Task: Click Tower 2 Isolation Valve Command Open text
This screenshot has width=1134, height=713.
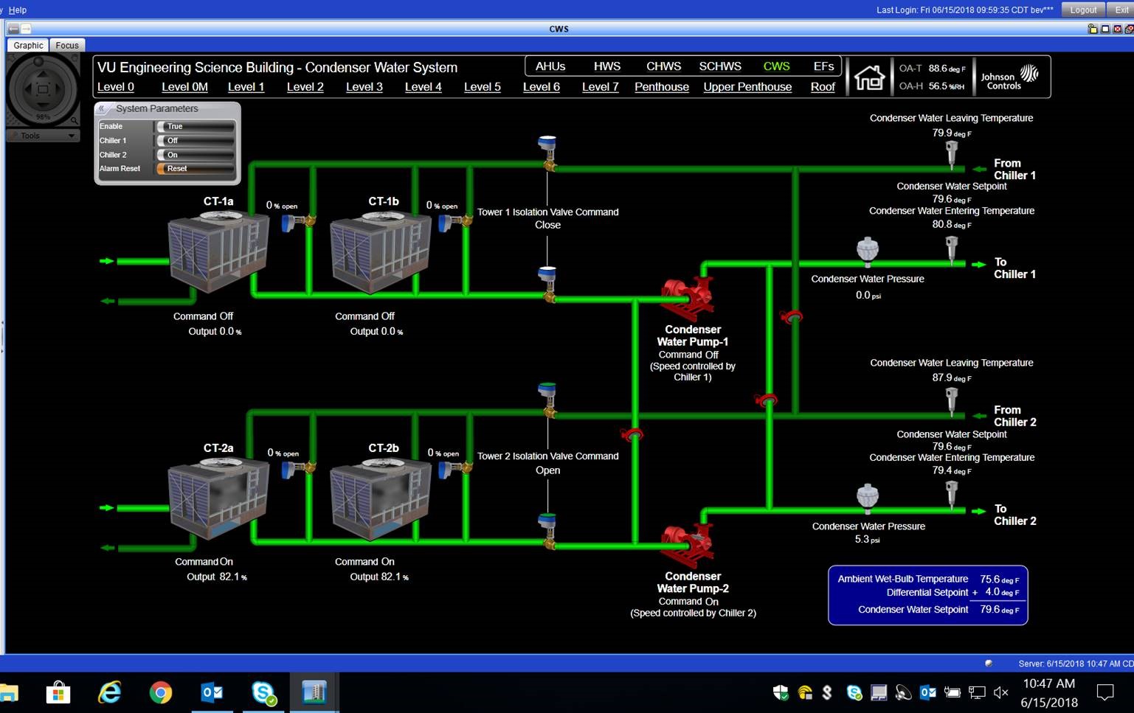Action: [547, 463]
